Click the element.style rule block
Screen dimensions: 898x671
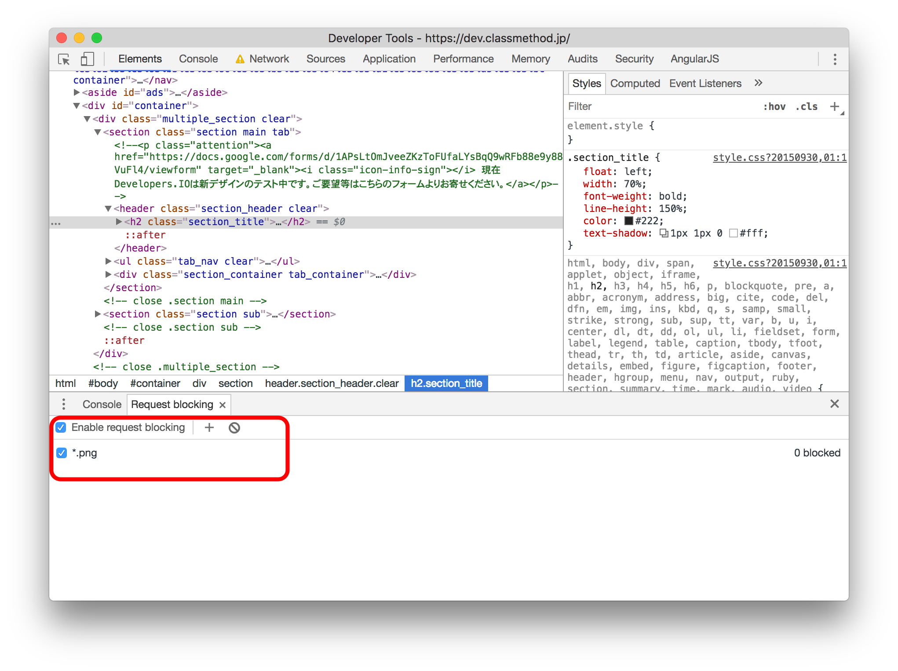click(x=706, y=132)
